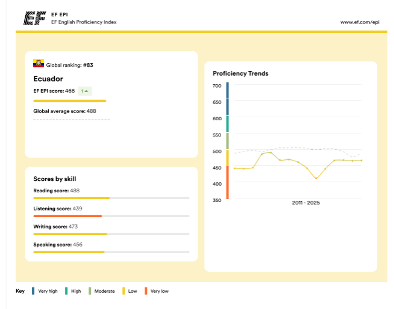Image resolution: width=394 pixels, height=309 pixels.
Task: Click the dashed global average score line
Action: pos(71,120)
